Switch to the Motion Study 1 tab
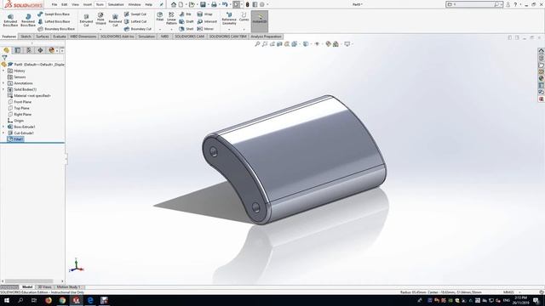The width and height of the screenshot is (545, 306). coord(68,287)
